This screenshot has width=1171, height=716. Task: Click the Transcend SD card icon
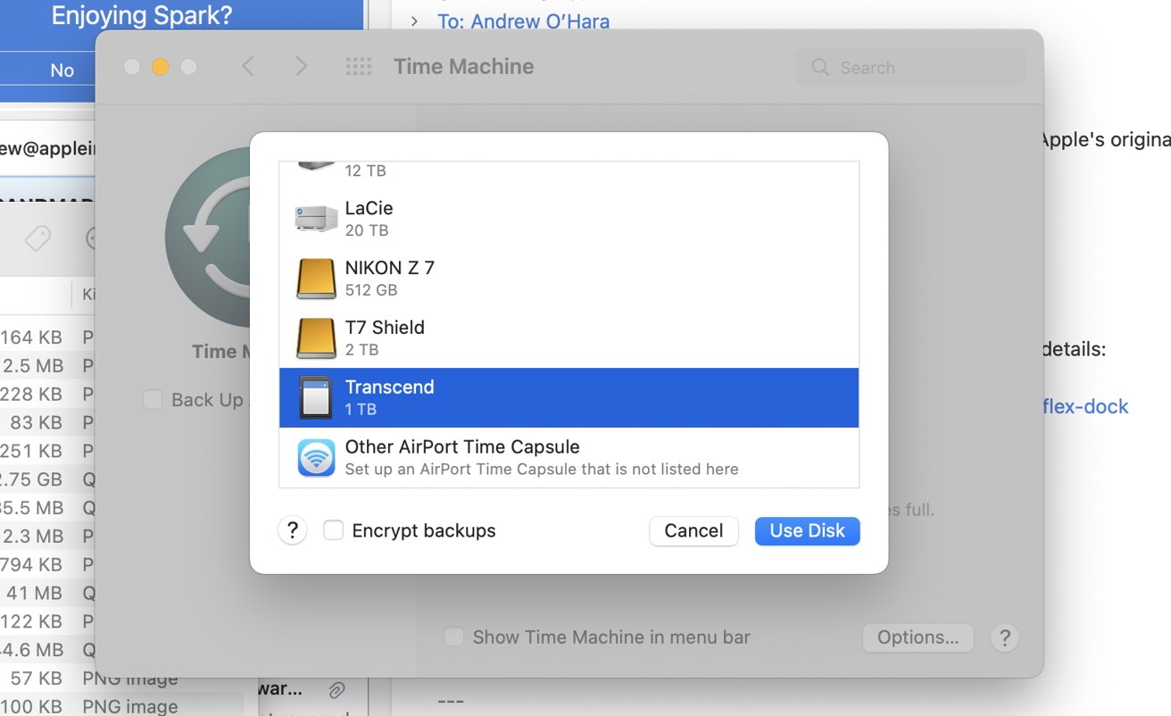click(x=316, y=397)
